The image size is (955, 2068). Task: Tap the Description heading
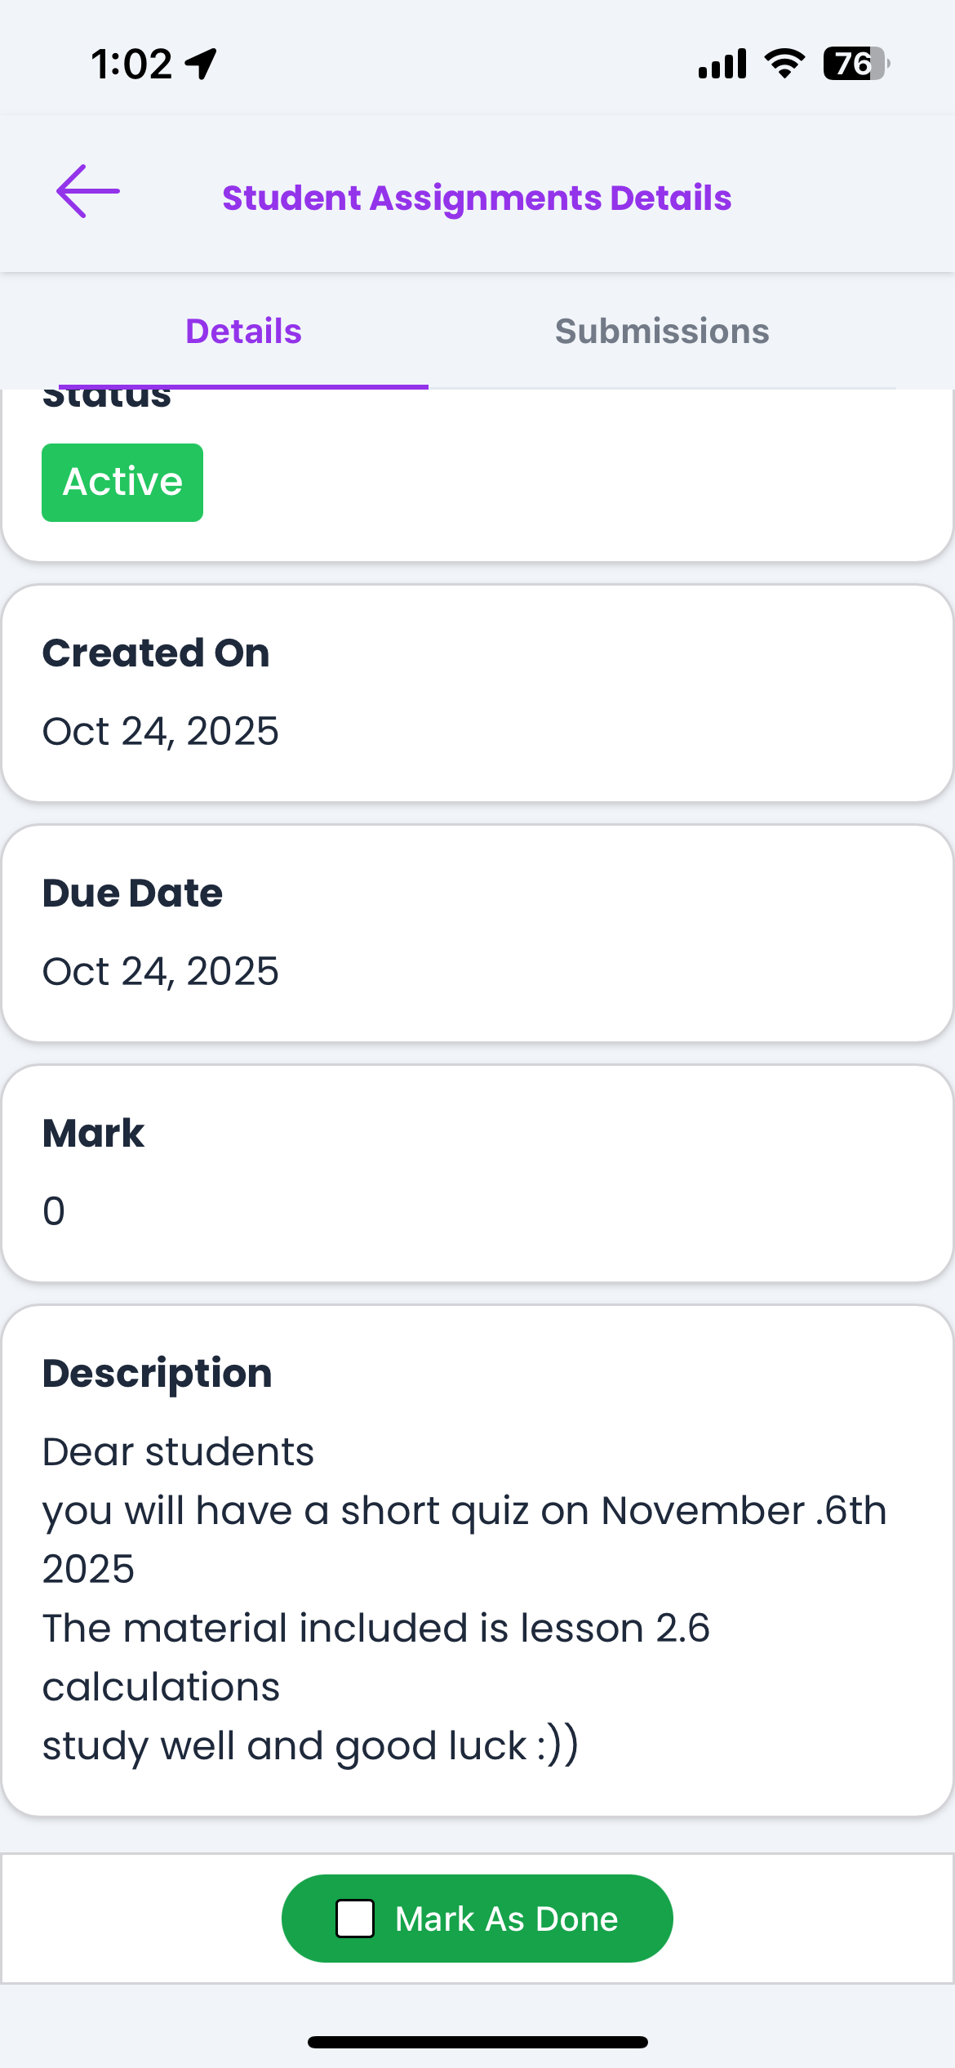click(x=157, y=1374)
